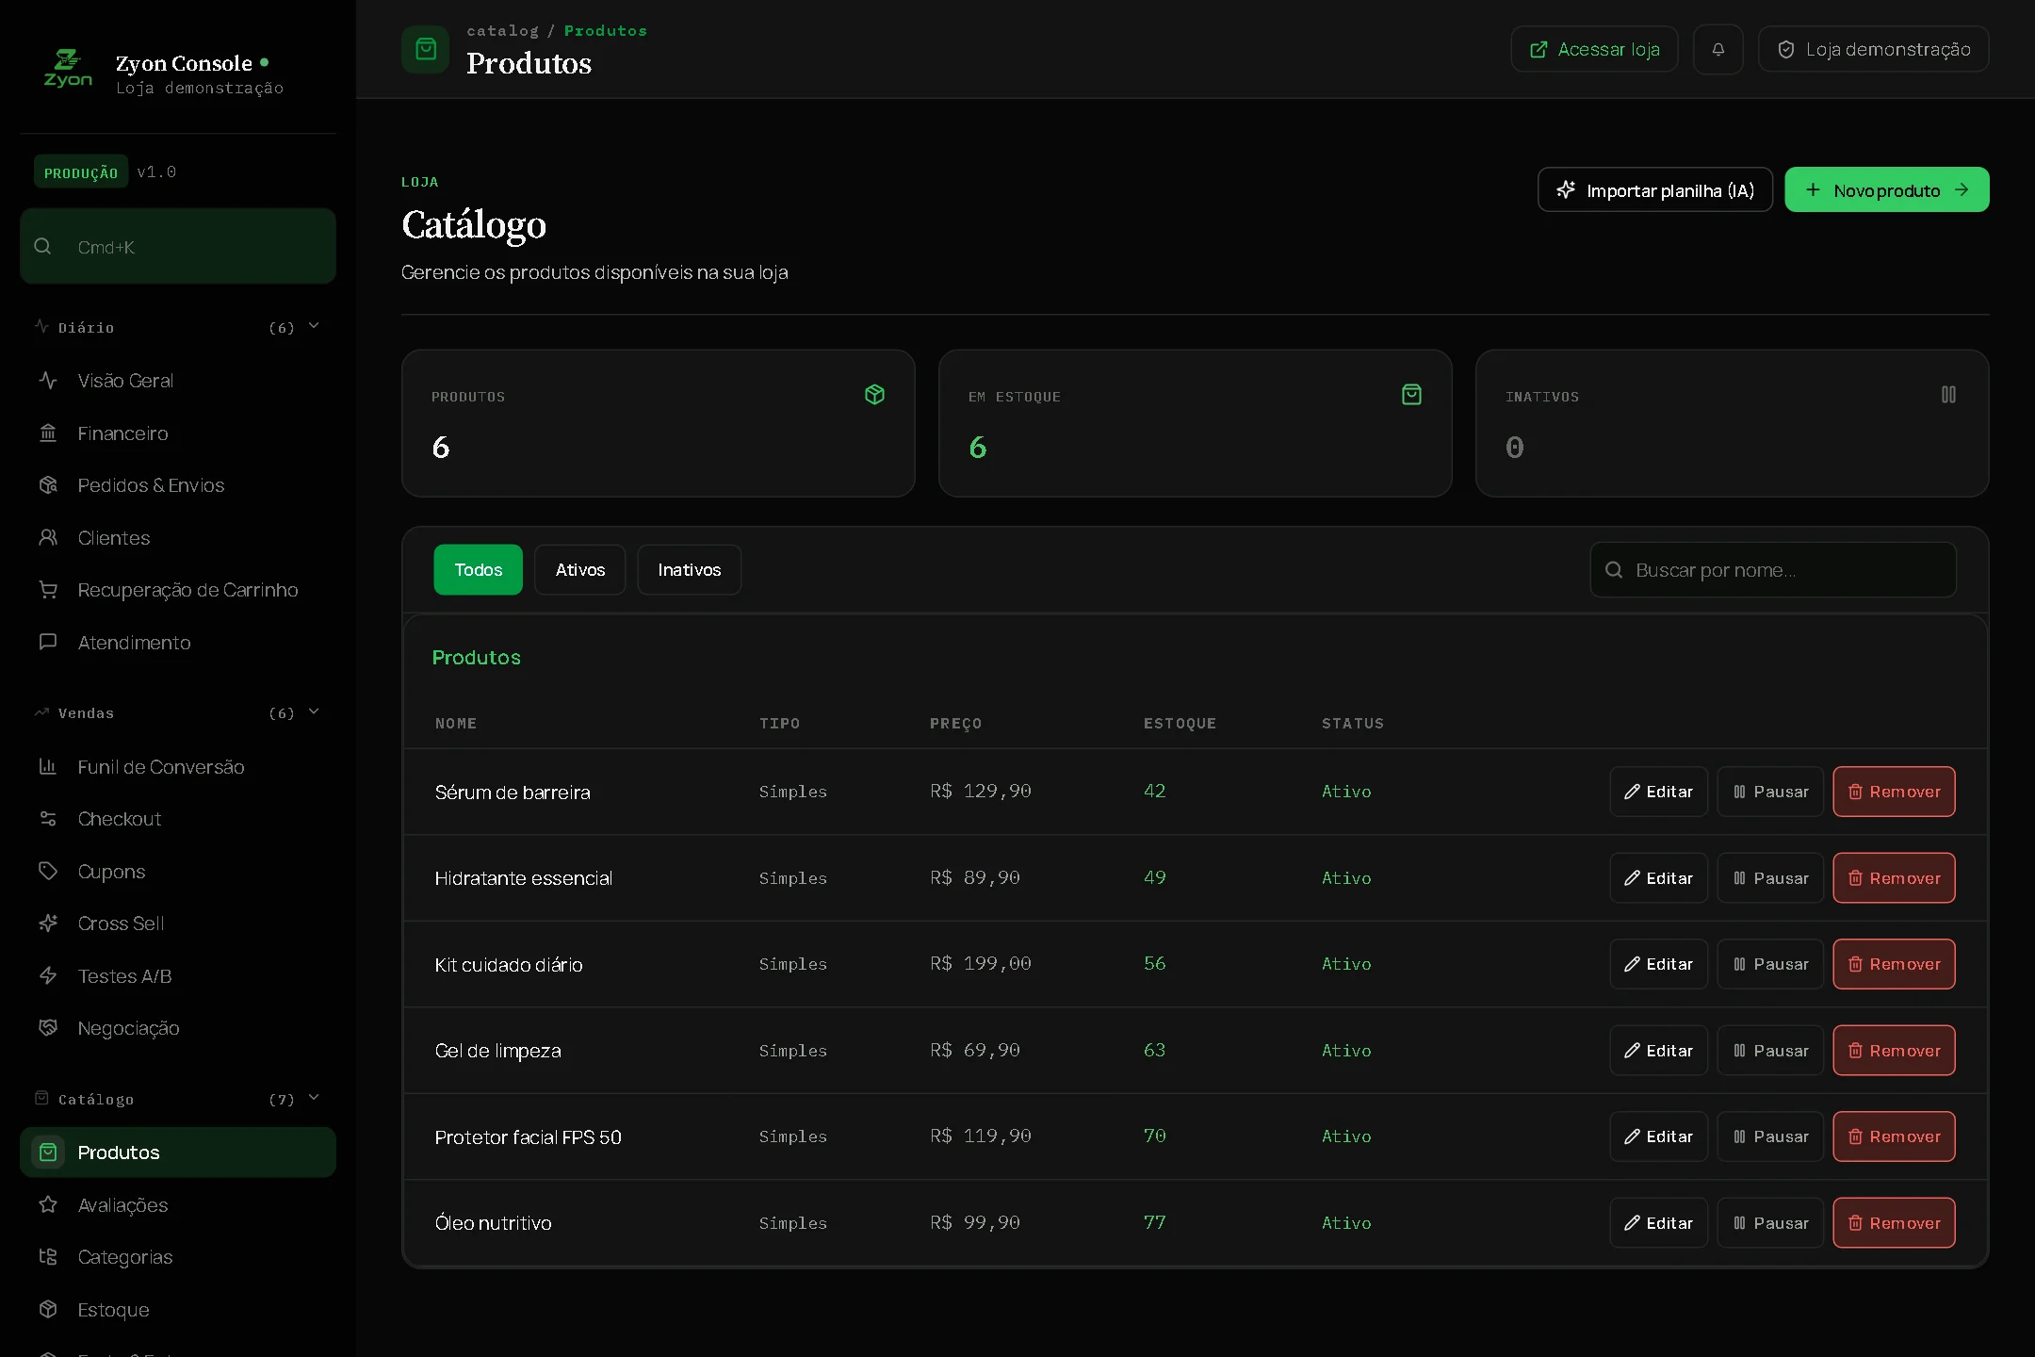Go to Checkout settings
Image resolution: width=2035 pixels, height=1357 pixels.
click(178, 819)
